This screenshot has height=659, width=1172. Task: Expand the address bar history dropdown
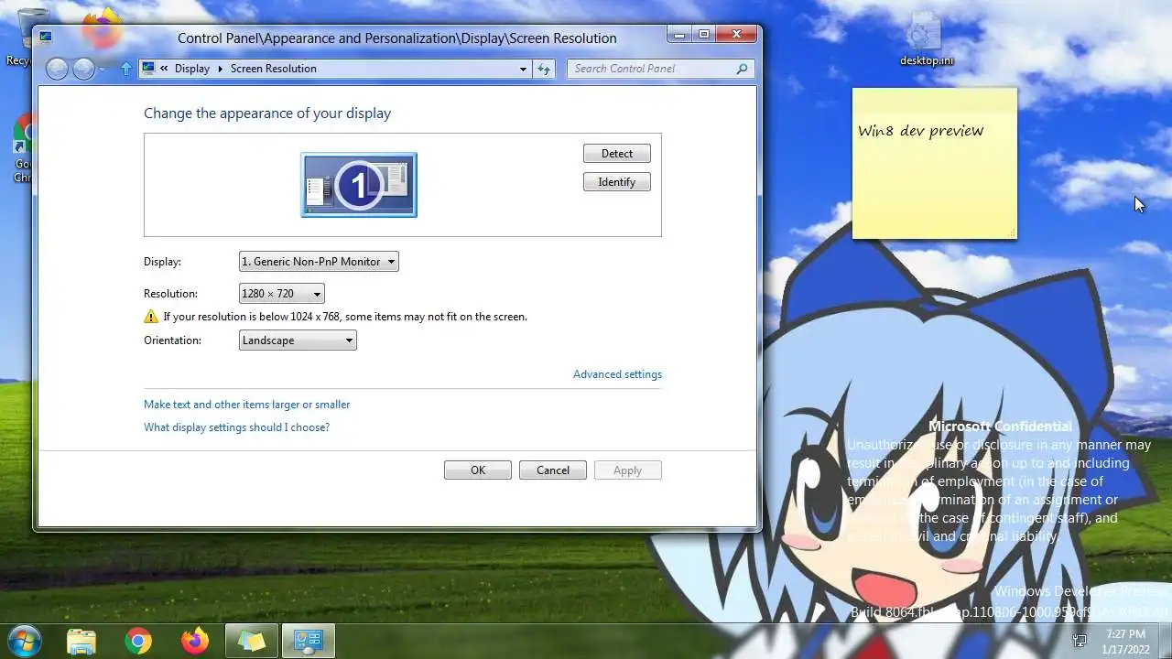pyautogui.click(x=523, y=69)
